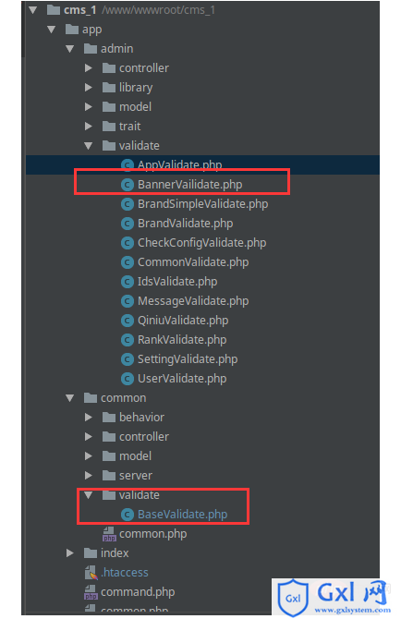Select the common.php file icon under common
401x619 pixels.
pos(109,534)
